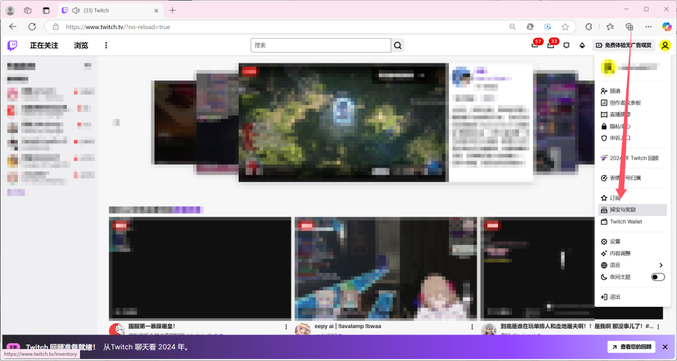
Task: Open thumbnail above 国服第一暴躁屠皇 title
Action: [x=200, y=269]
